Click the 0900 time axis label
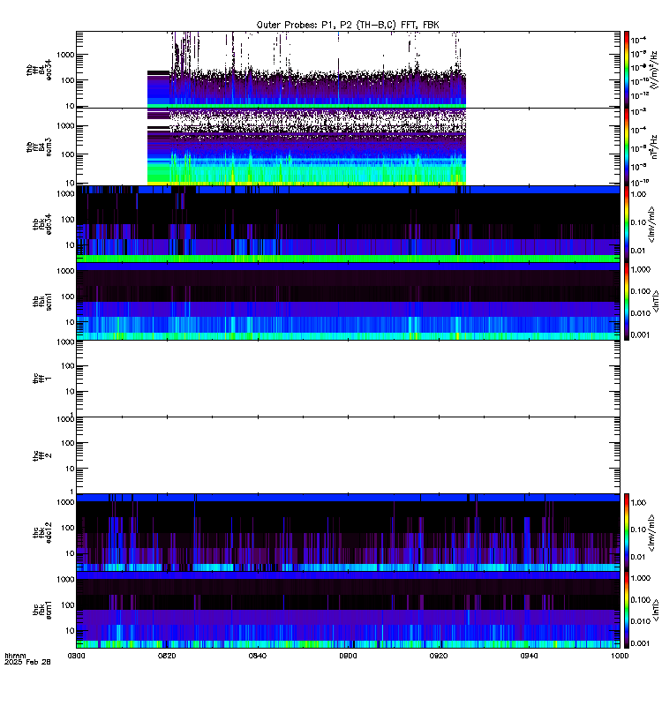This screenshot has height=706, width=662. click(x=348, y=656)
